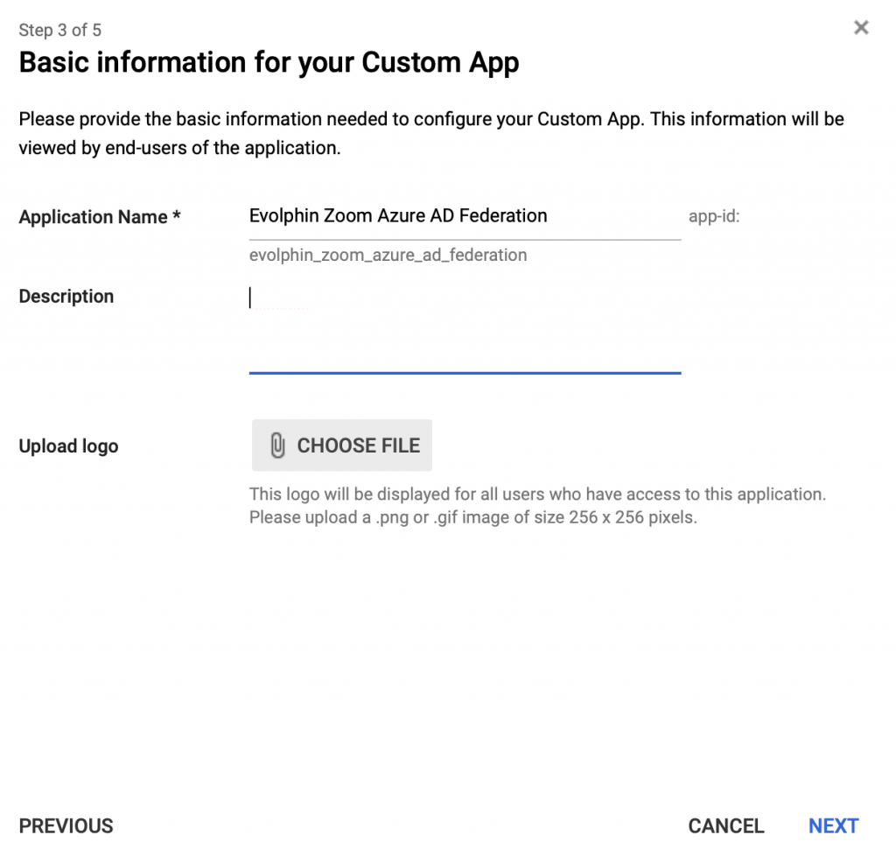Click the blue underline of Description field
The height and width of the screenshot is (856, 896).
465,373
